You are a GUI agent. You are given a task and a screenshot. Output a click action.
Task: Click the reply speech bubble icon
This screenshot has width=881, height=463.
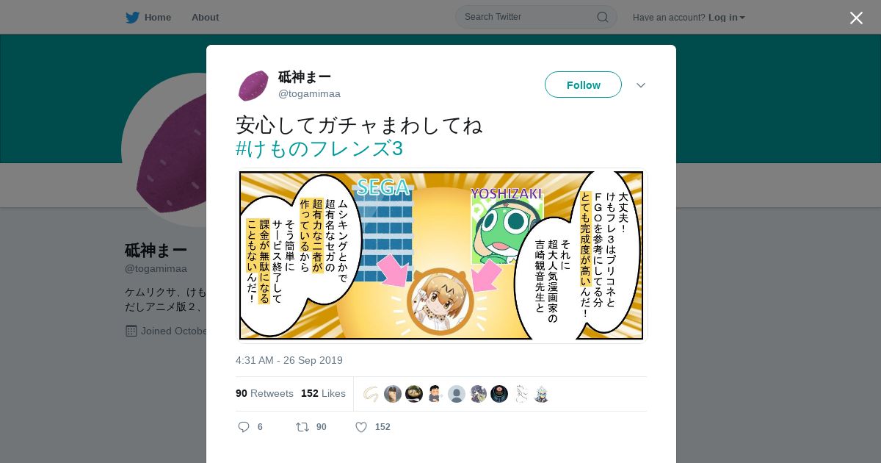(x=244, y=427)
